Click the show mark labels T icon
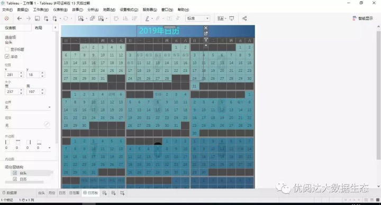The image size is (381, 205). (169, 18)
